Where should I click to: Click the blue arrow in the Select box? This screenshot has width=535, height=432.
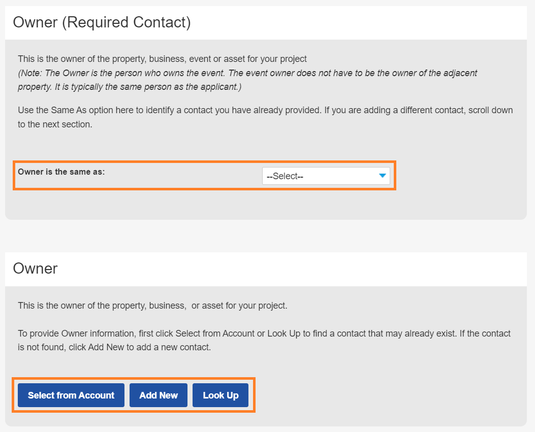click(383, 176)
